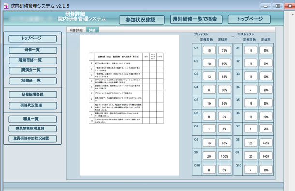295x191 pixels.
Task: Click the 参加状況確認 button in header
Action: (142, 20)
